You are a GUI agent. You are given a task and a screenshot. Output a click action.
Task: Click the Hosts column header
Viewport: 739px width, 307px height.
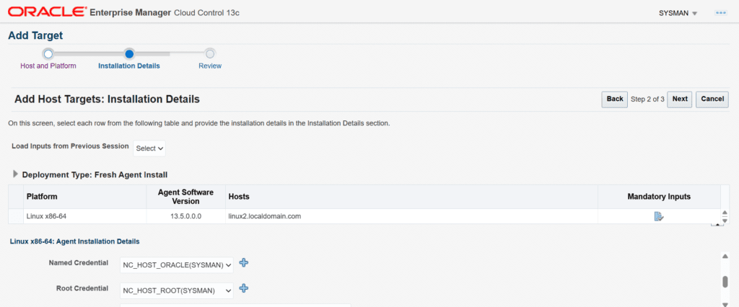pyautogui.click(x=411, y=196)
